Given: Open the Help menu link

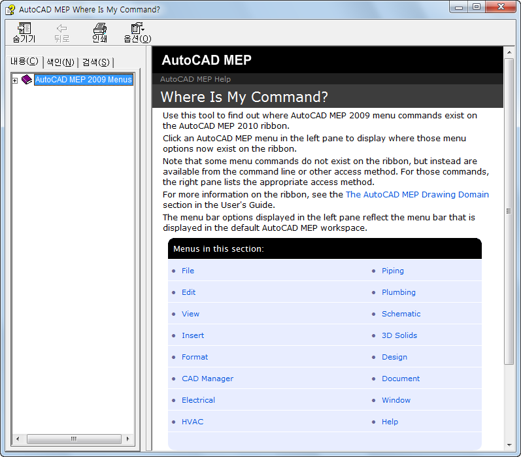Looking at the screenshot, I should [x=390, y=422].
